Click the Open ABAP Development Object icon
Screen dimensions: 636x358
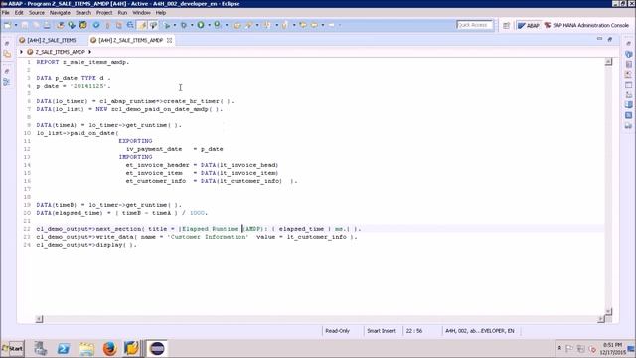pyautogui.click(x=60, y=25)
